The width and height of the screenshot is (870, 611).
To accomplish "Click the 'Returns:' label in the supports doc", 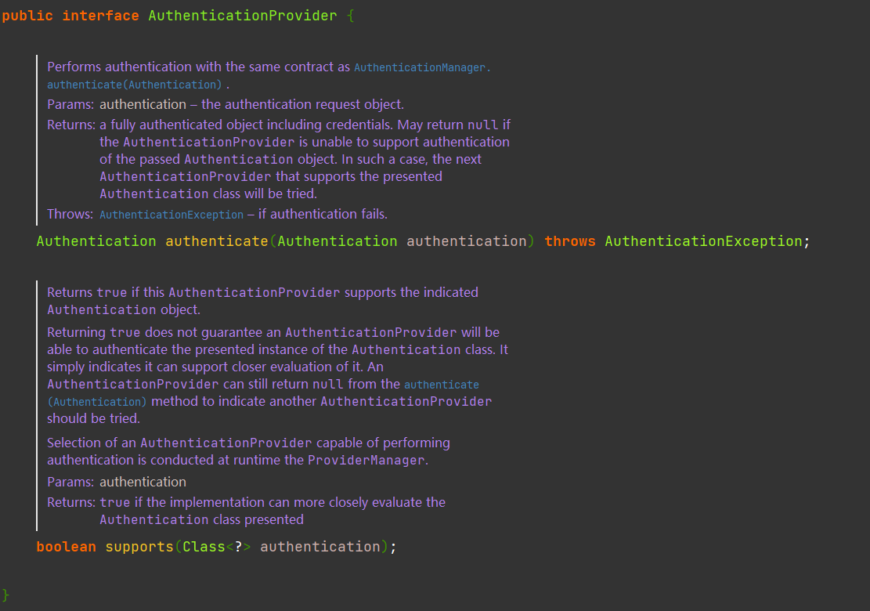I will [71, 503].
